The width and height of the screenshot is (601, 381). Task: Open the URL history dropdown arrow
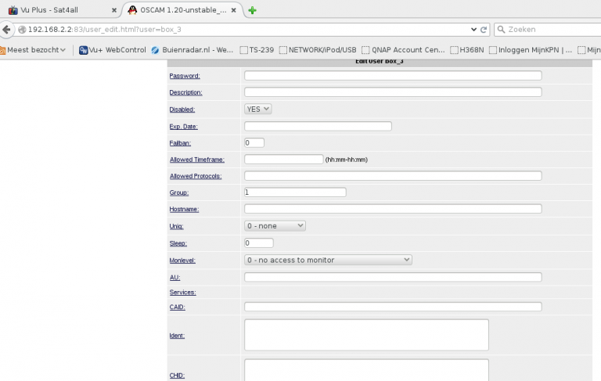click(474, 30)
